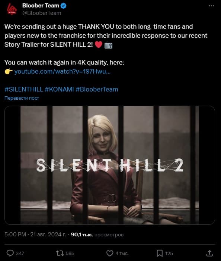
Task: Click the 595 reposts count
Action: 70,253
